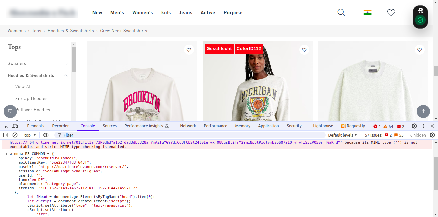Viewport: 438px width, 217px height.
Task: Click the Performance insights flask icon
Action: [x=167, y=126]
